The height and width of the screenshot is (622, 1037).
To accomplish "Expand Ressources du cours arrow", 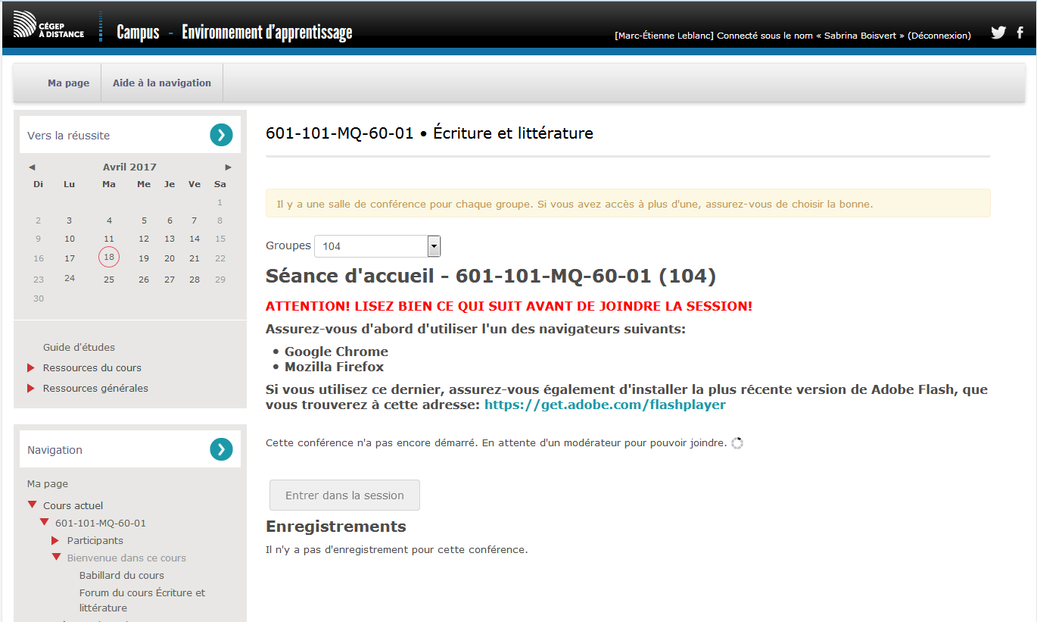I will click(31, 368).
